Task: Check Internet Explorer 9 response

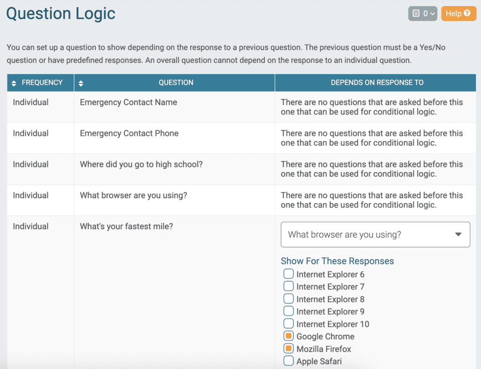Action: (x=288, y=311)
